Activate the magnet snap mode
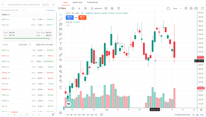Image resolution: width=206 pixels, height=117 pixels. (61, 66)
